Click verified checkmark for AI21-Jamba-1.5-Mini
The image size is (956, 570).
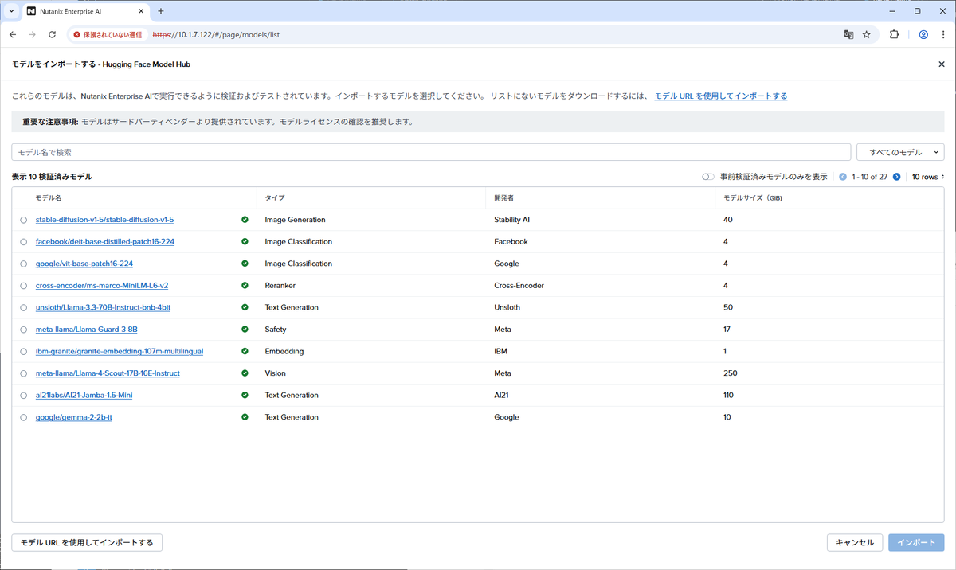click(245, 395)
